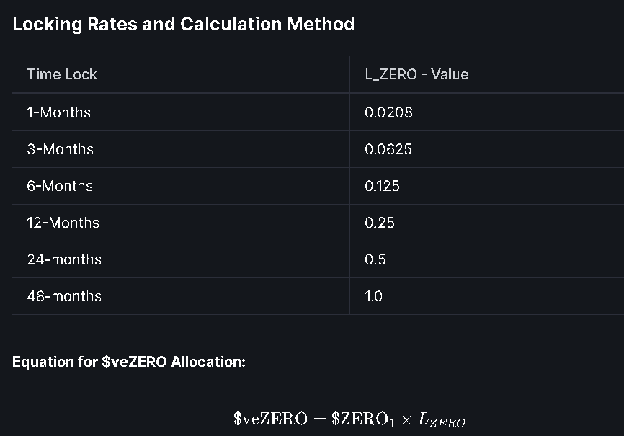Screen dimensions: 624x436
Task: Select the 1.0 value cell
Action: point(374,296)
